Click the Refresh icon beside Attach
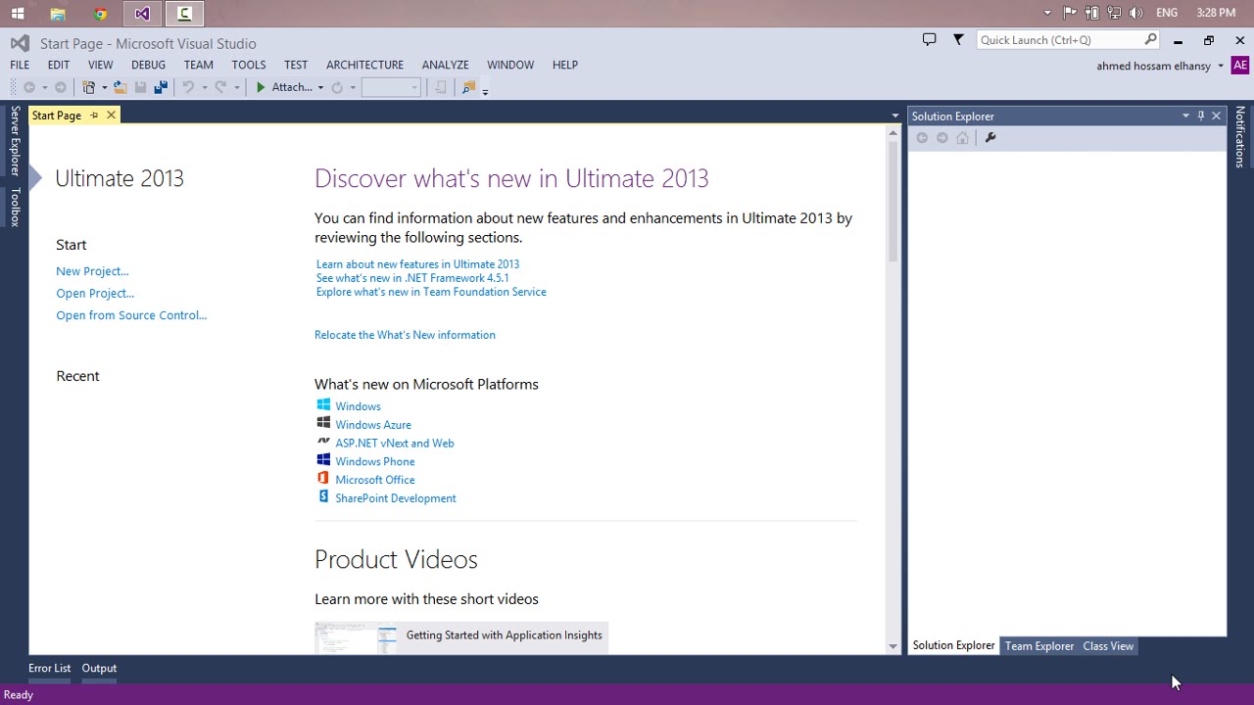Image resolution: width=1254 pixels, height=705 pixels. click(x=337, y=87)
